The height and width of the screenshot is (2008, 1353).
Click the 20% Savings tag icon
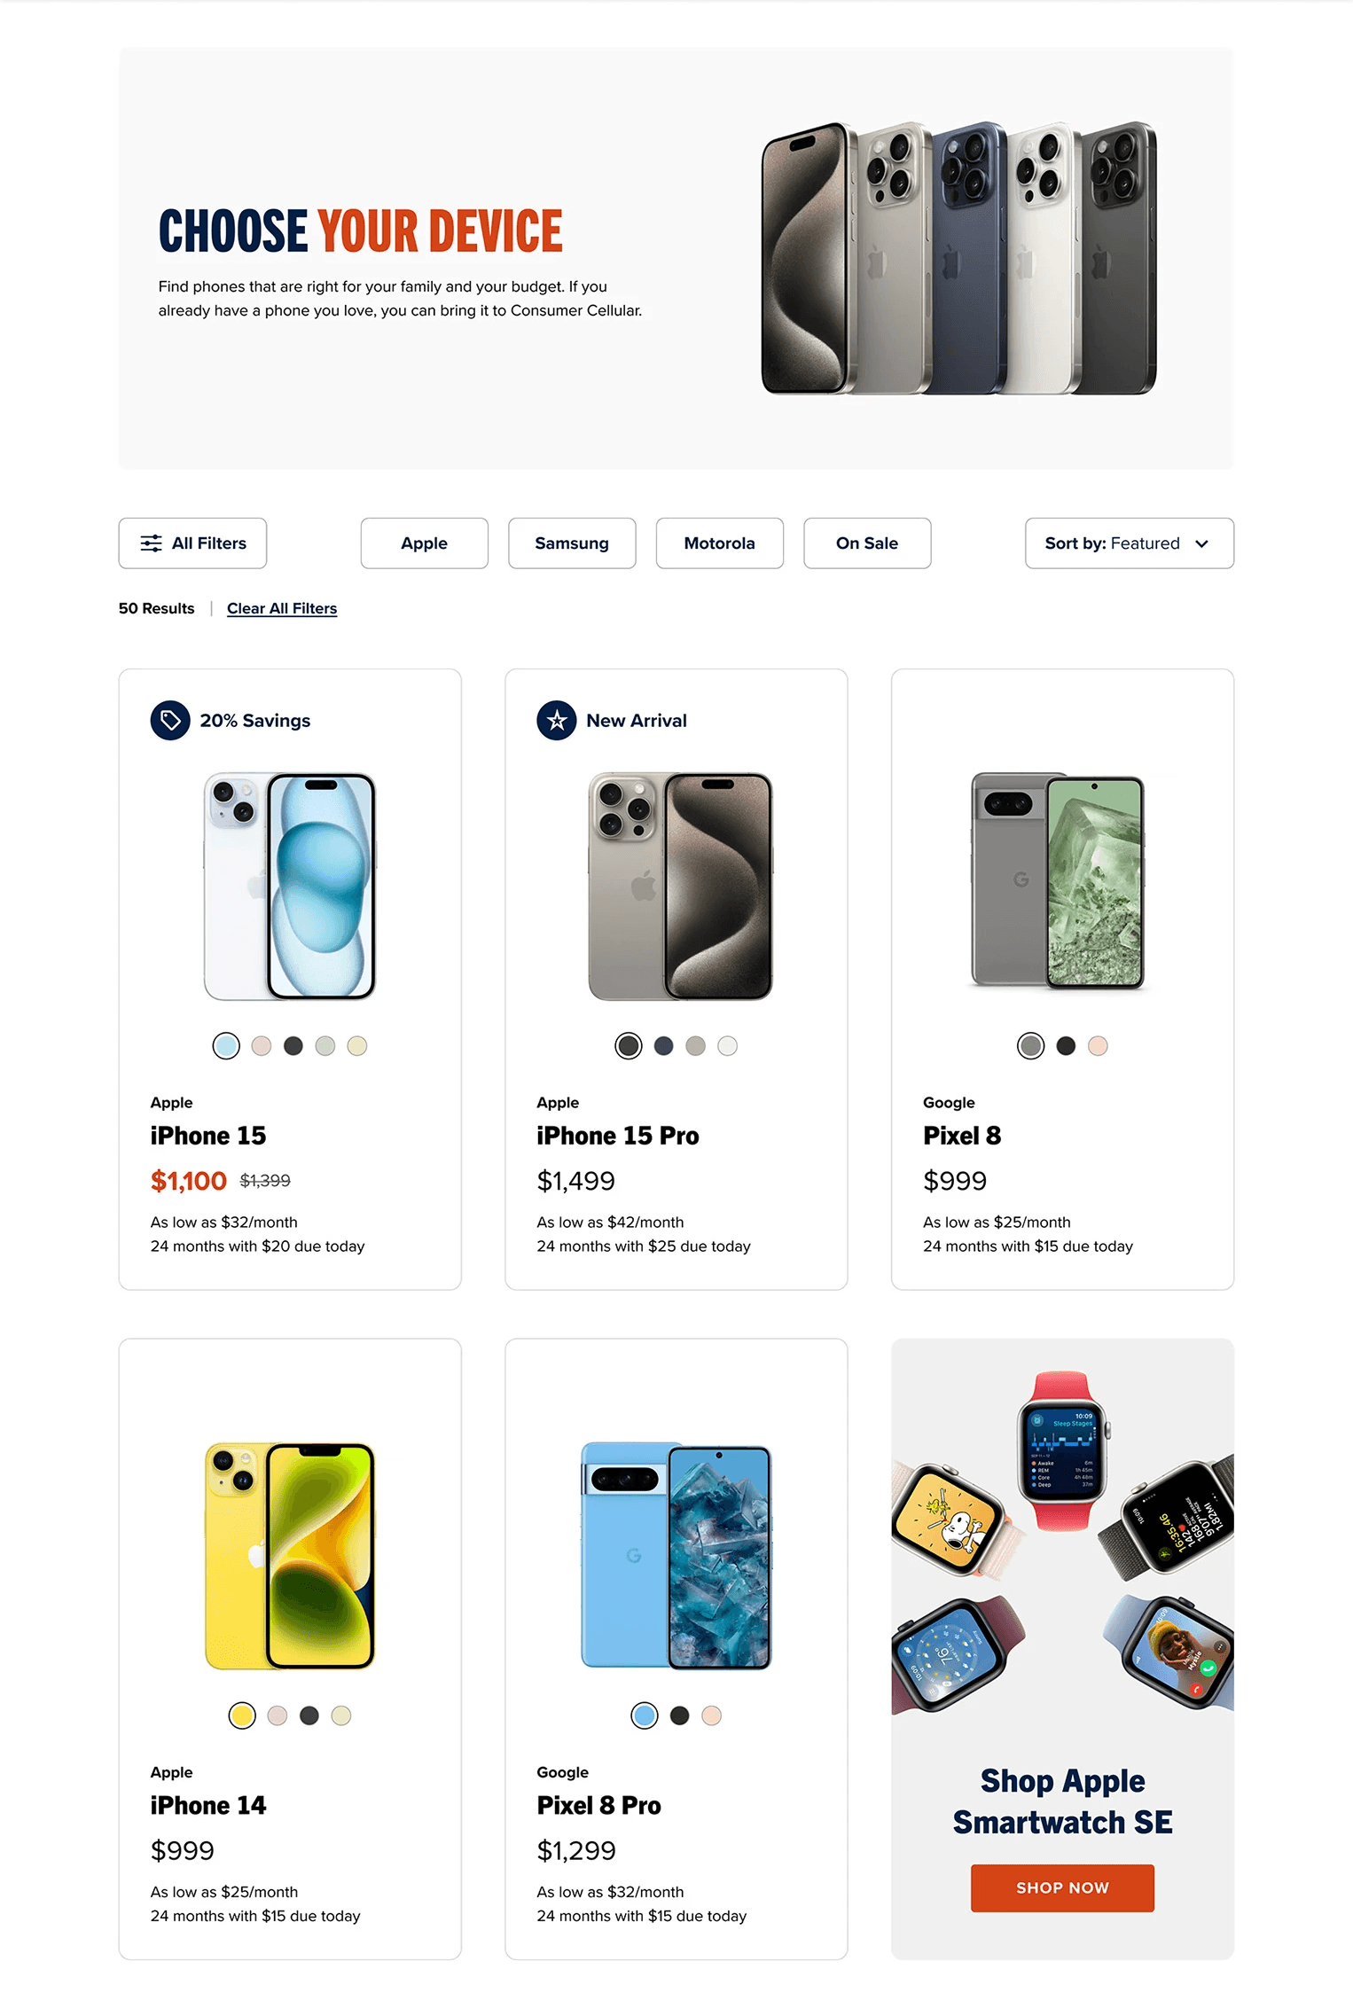170,721
